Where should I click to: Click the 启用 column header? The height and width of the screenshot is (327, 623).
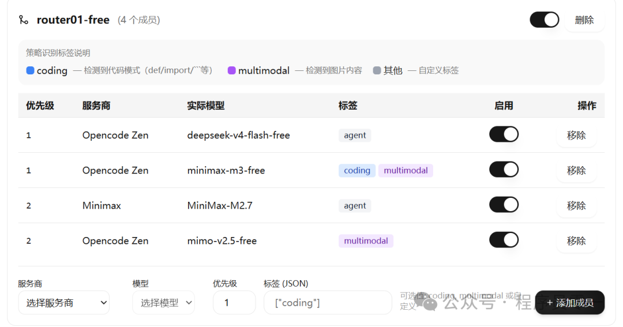coord(504,106)
